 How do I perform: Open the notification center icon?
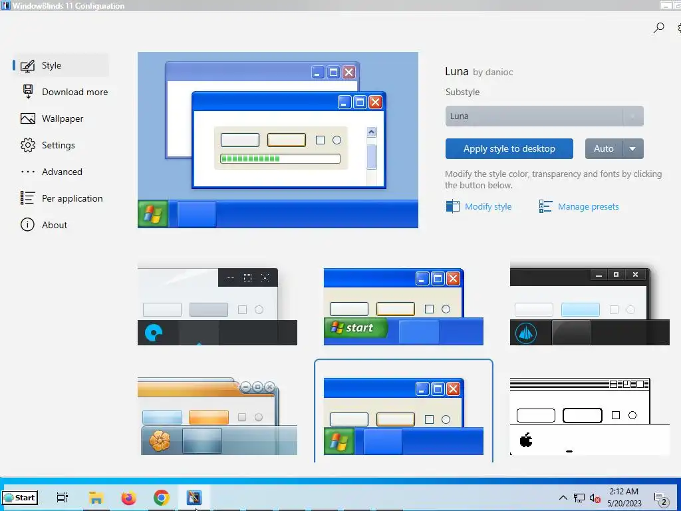click(x=660, y=499)
